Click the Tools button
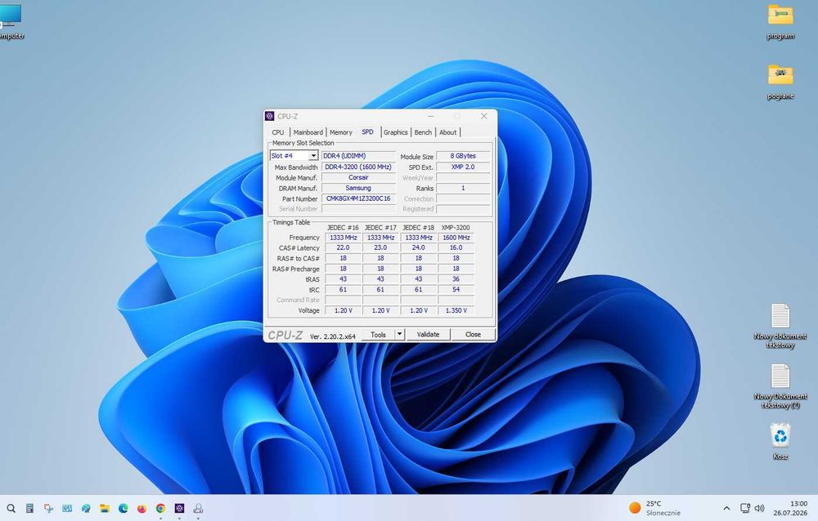This screenshot has width=818, height=521. point(378,335)
